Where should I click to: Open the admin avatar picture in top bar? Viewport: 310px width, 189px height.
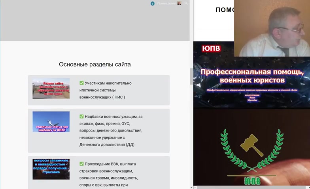pos(179,3)
